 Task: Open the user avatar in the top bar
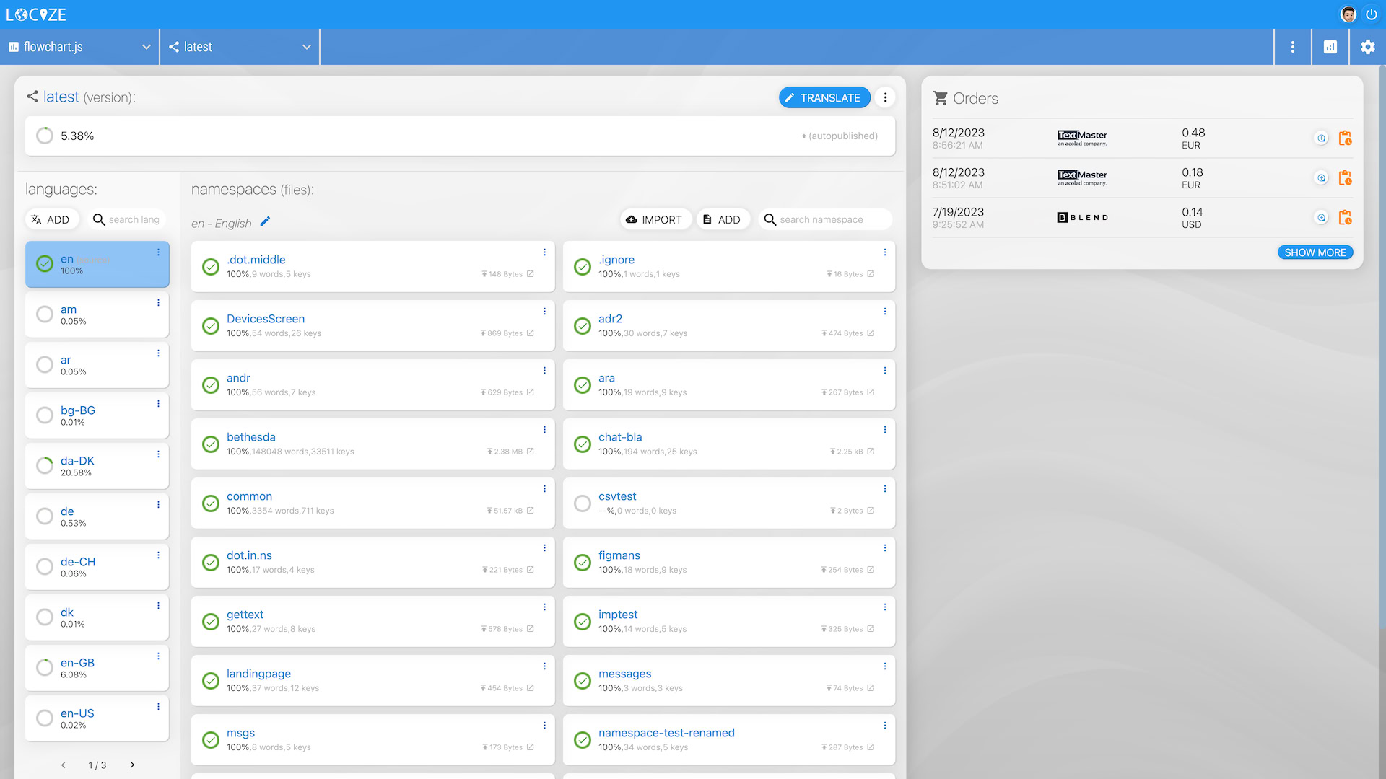(1348, 14)
